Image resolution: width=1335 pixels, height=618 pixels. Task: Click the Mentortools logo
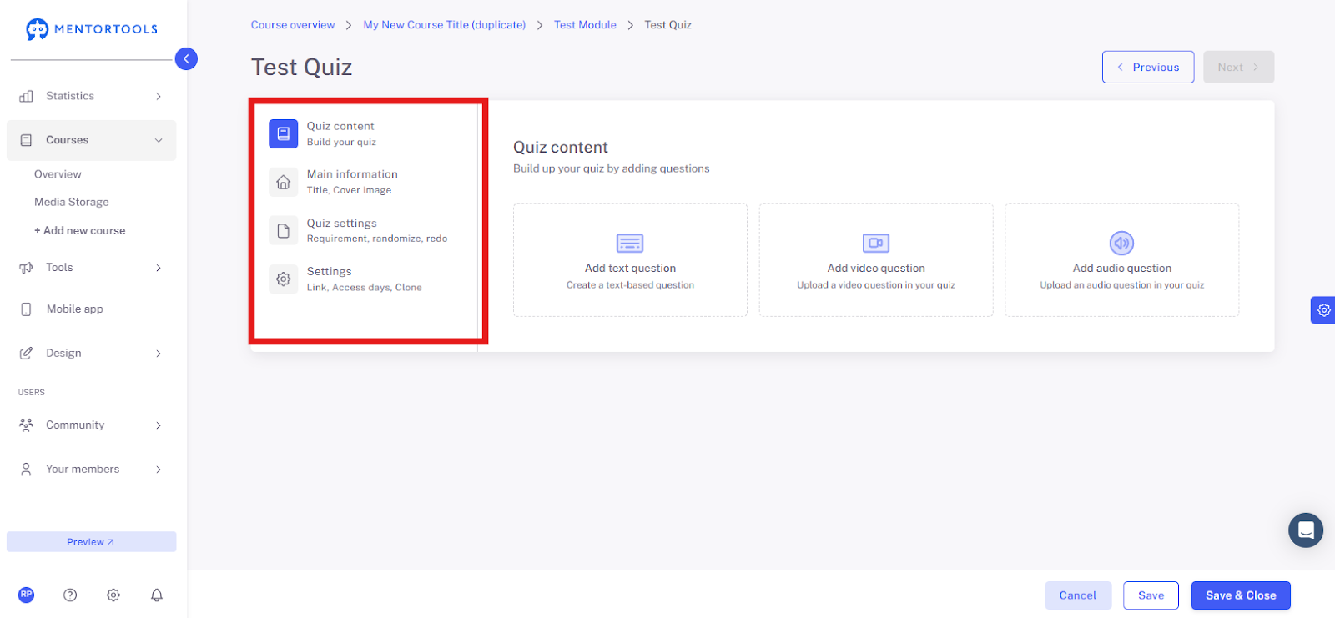92,29
